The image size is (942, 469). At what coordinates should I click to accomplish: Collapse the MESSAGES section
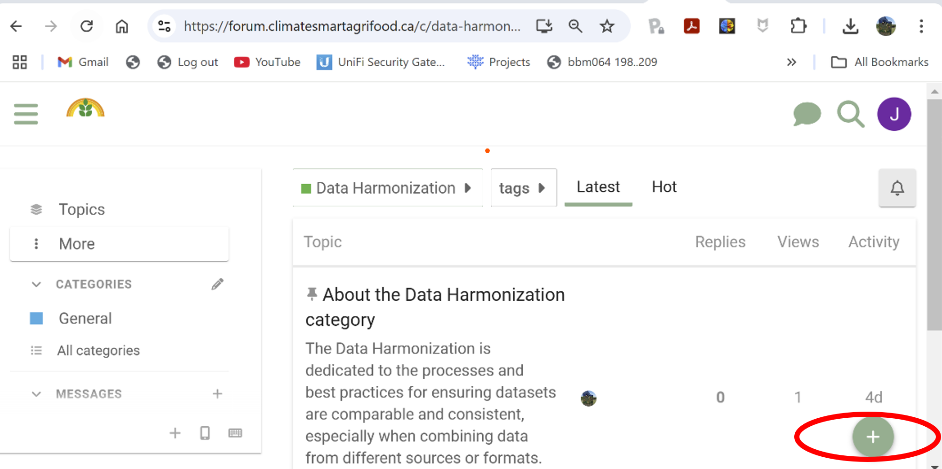point(36,394)
